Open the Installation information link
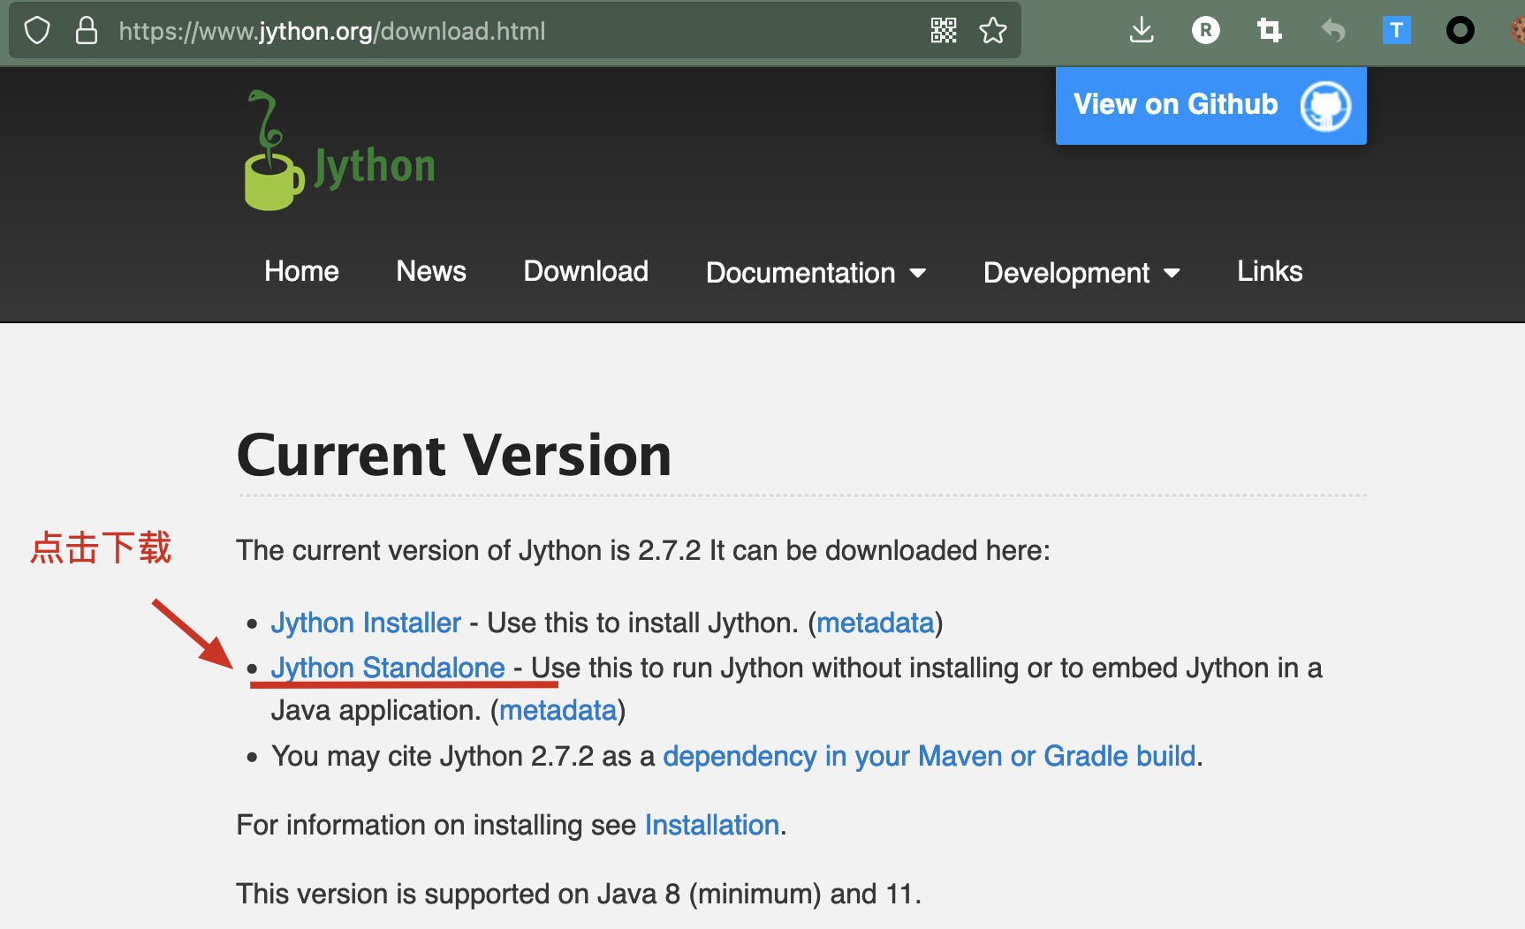This screenshot has width=1525, height=929. (711, 825)
